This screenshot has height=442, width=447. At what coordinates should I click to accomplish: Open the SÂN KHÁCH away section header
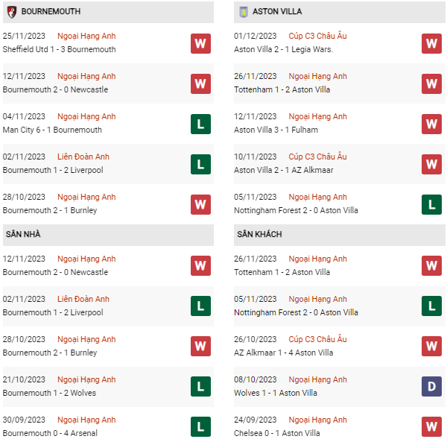point(259,234)
